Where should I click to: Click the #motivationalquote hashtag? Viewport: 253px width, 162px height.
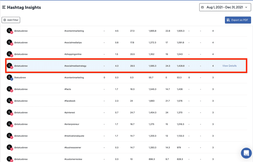74,136
